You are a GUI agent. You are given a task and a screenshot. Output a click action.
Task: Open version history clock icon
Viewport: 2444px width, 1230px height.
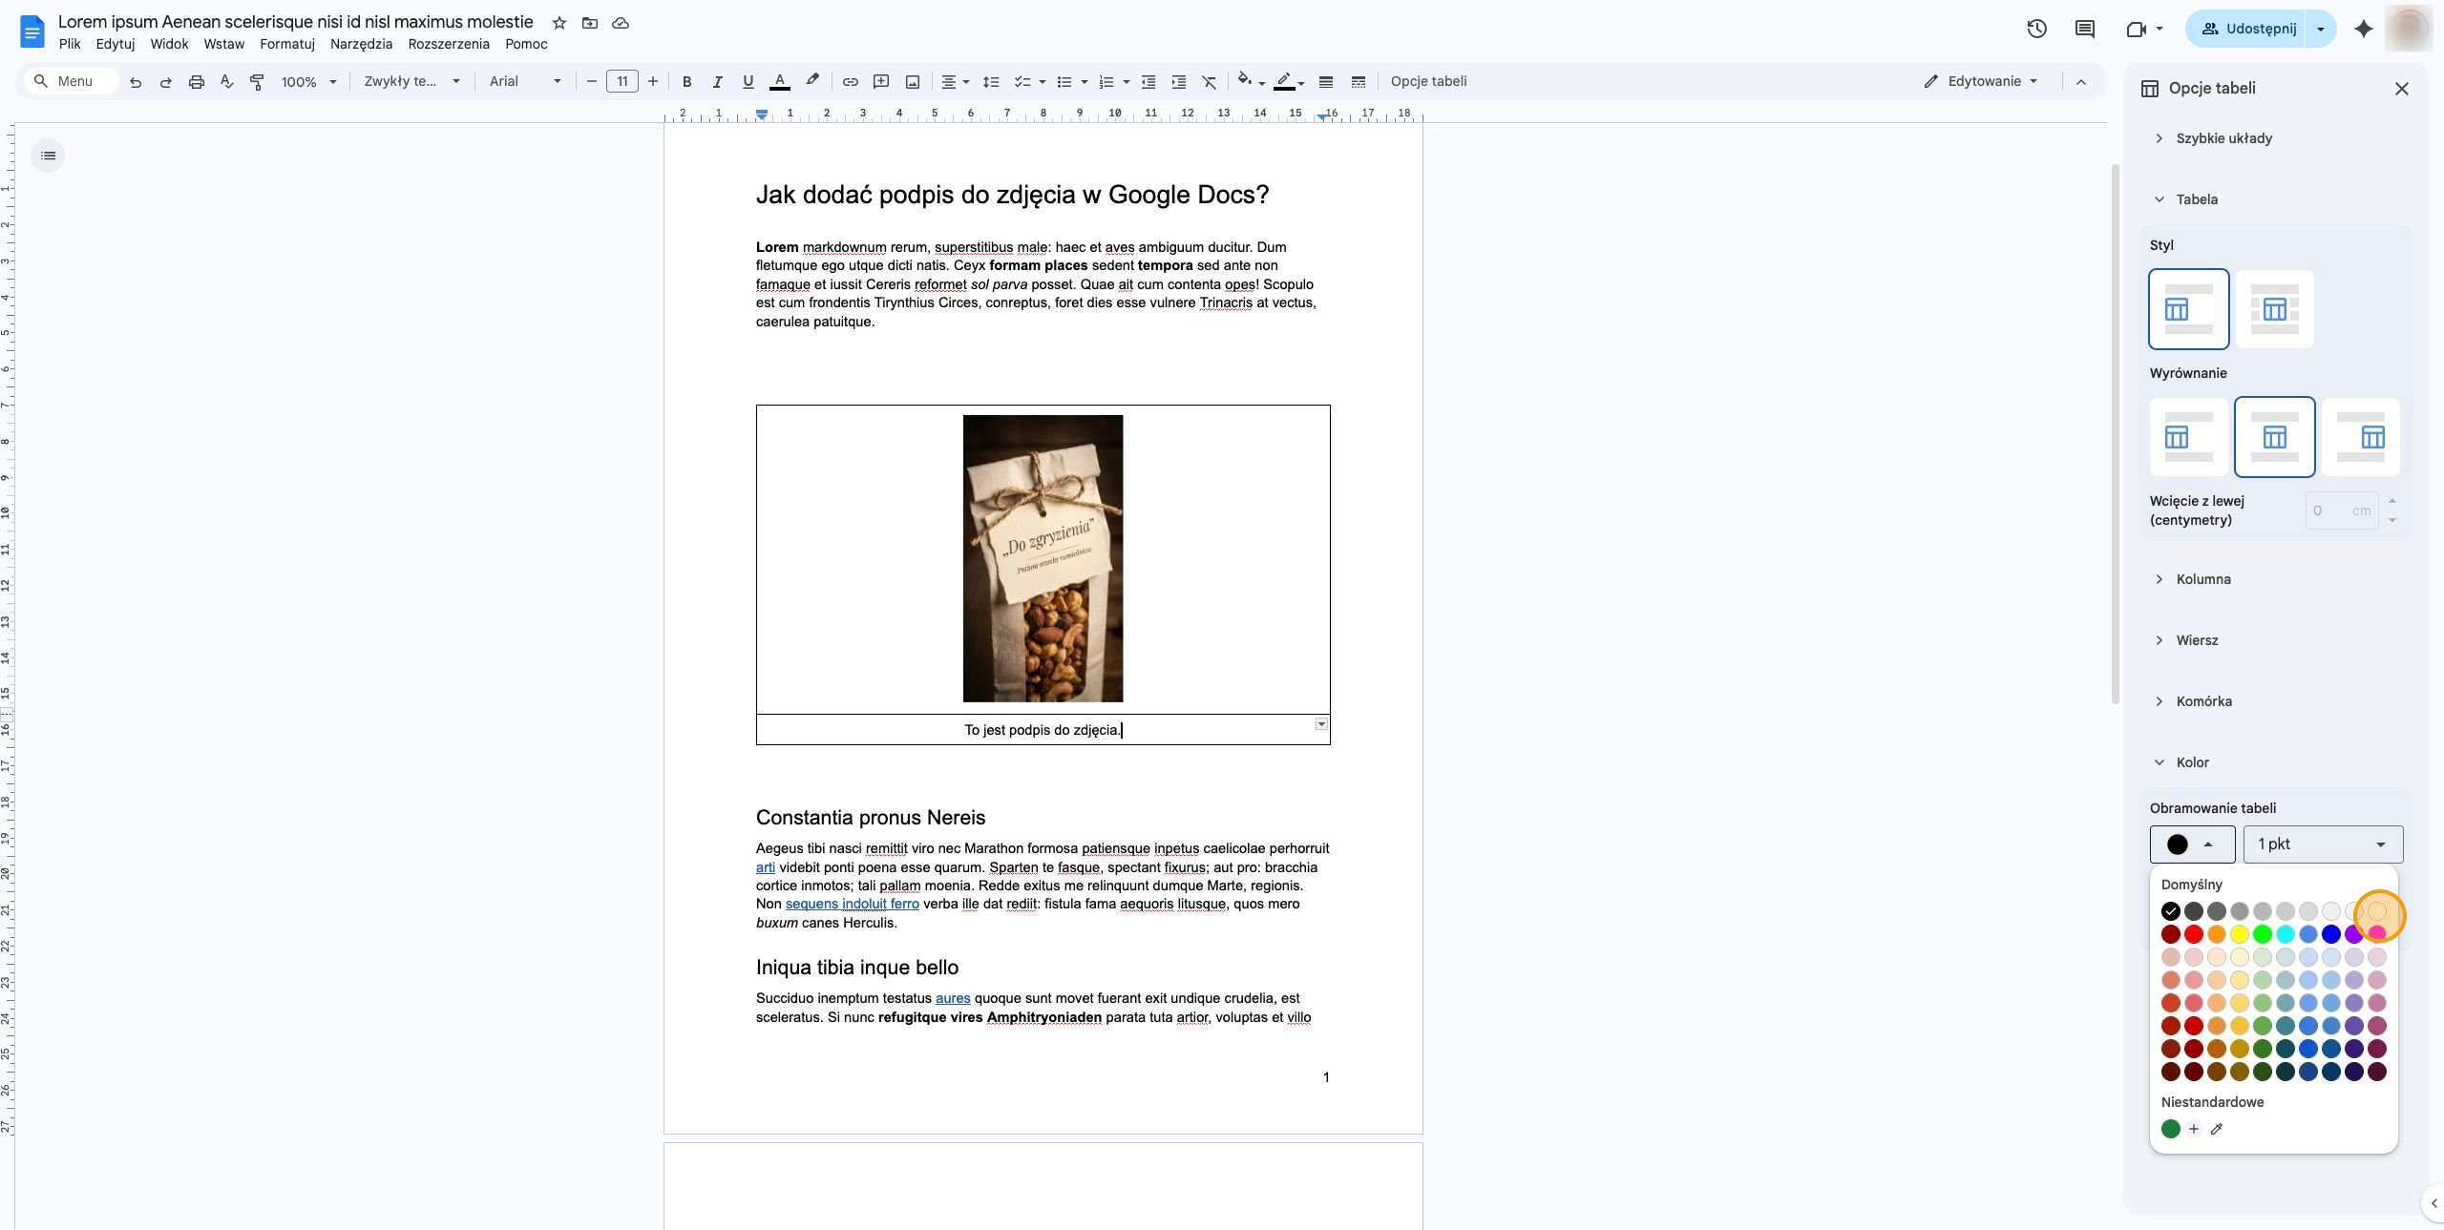[x=2036, y=29]
